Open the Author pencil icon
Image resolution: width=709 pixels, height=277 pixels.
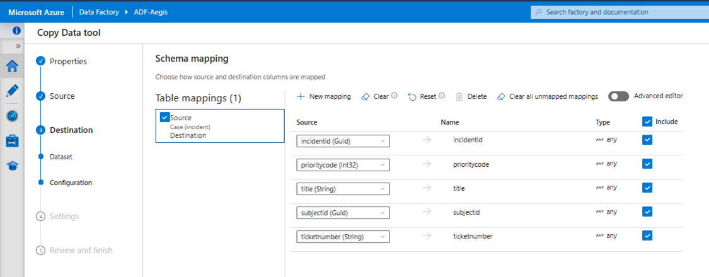(12, 91)
